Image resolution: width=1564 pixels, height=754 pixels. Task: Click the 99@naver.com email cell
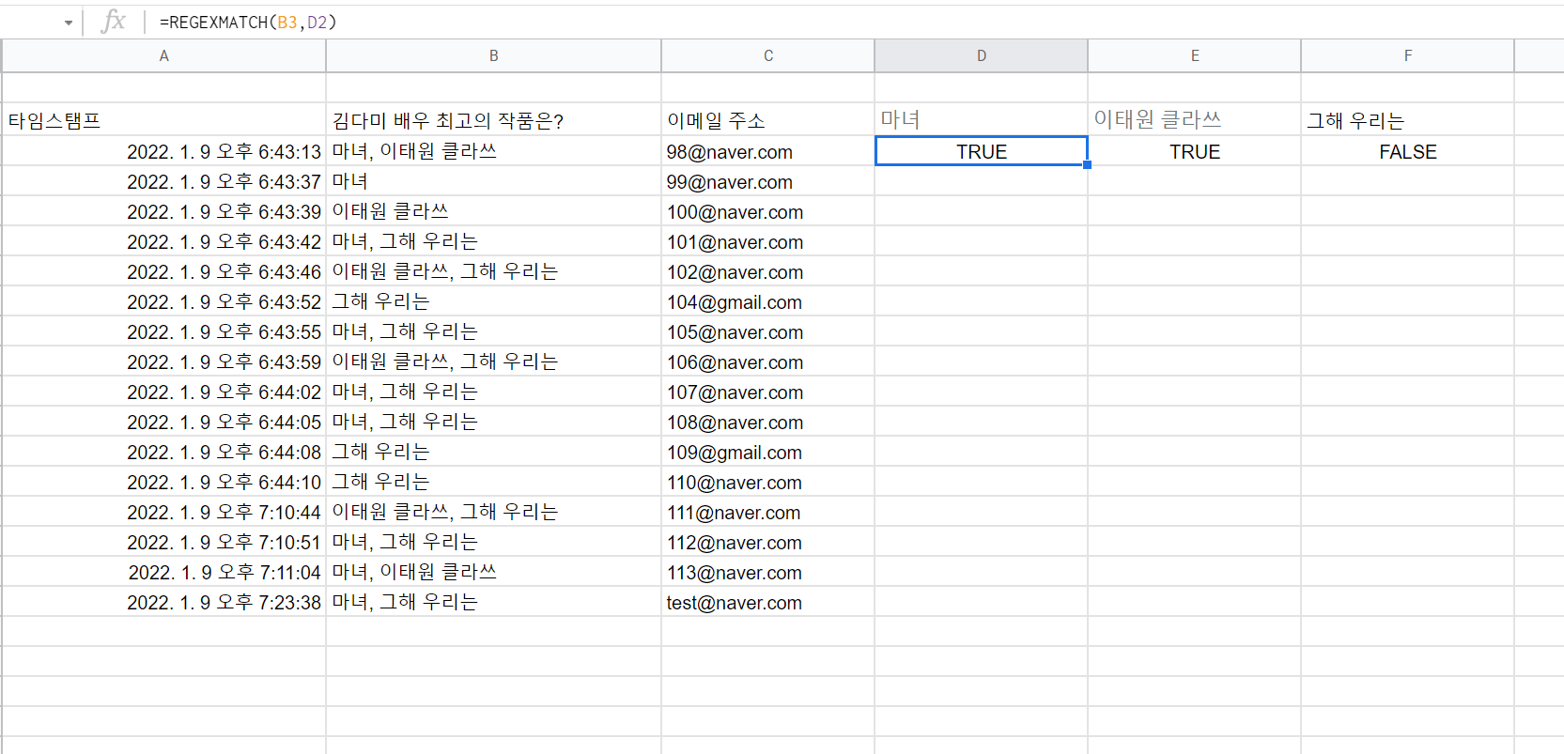point(767,181)
